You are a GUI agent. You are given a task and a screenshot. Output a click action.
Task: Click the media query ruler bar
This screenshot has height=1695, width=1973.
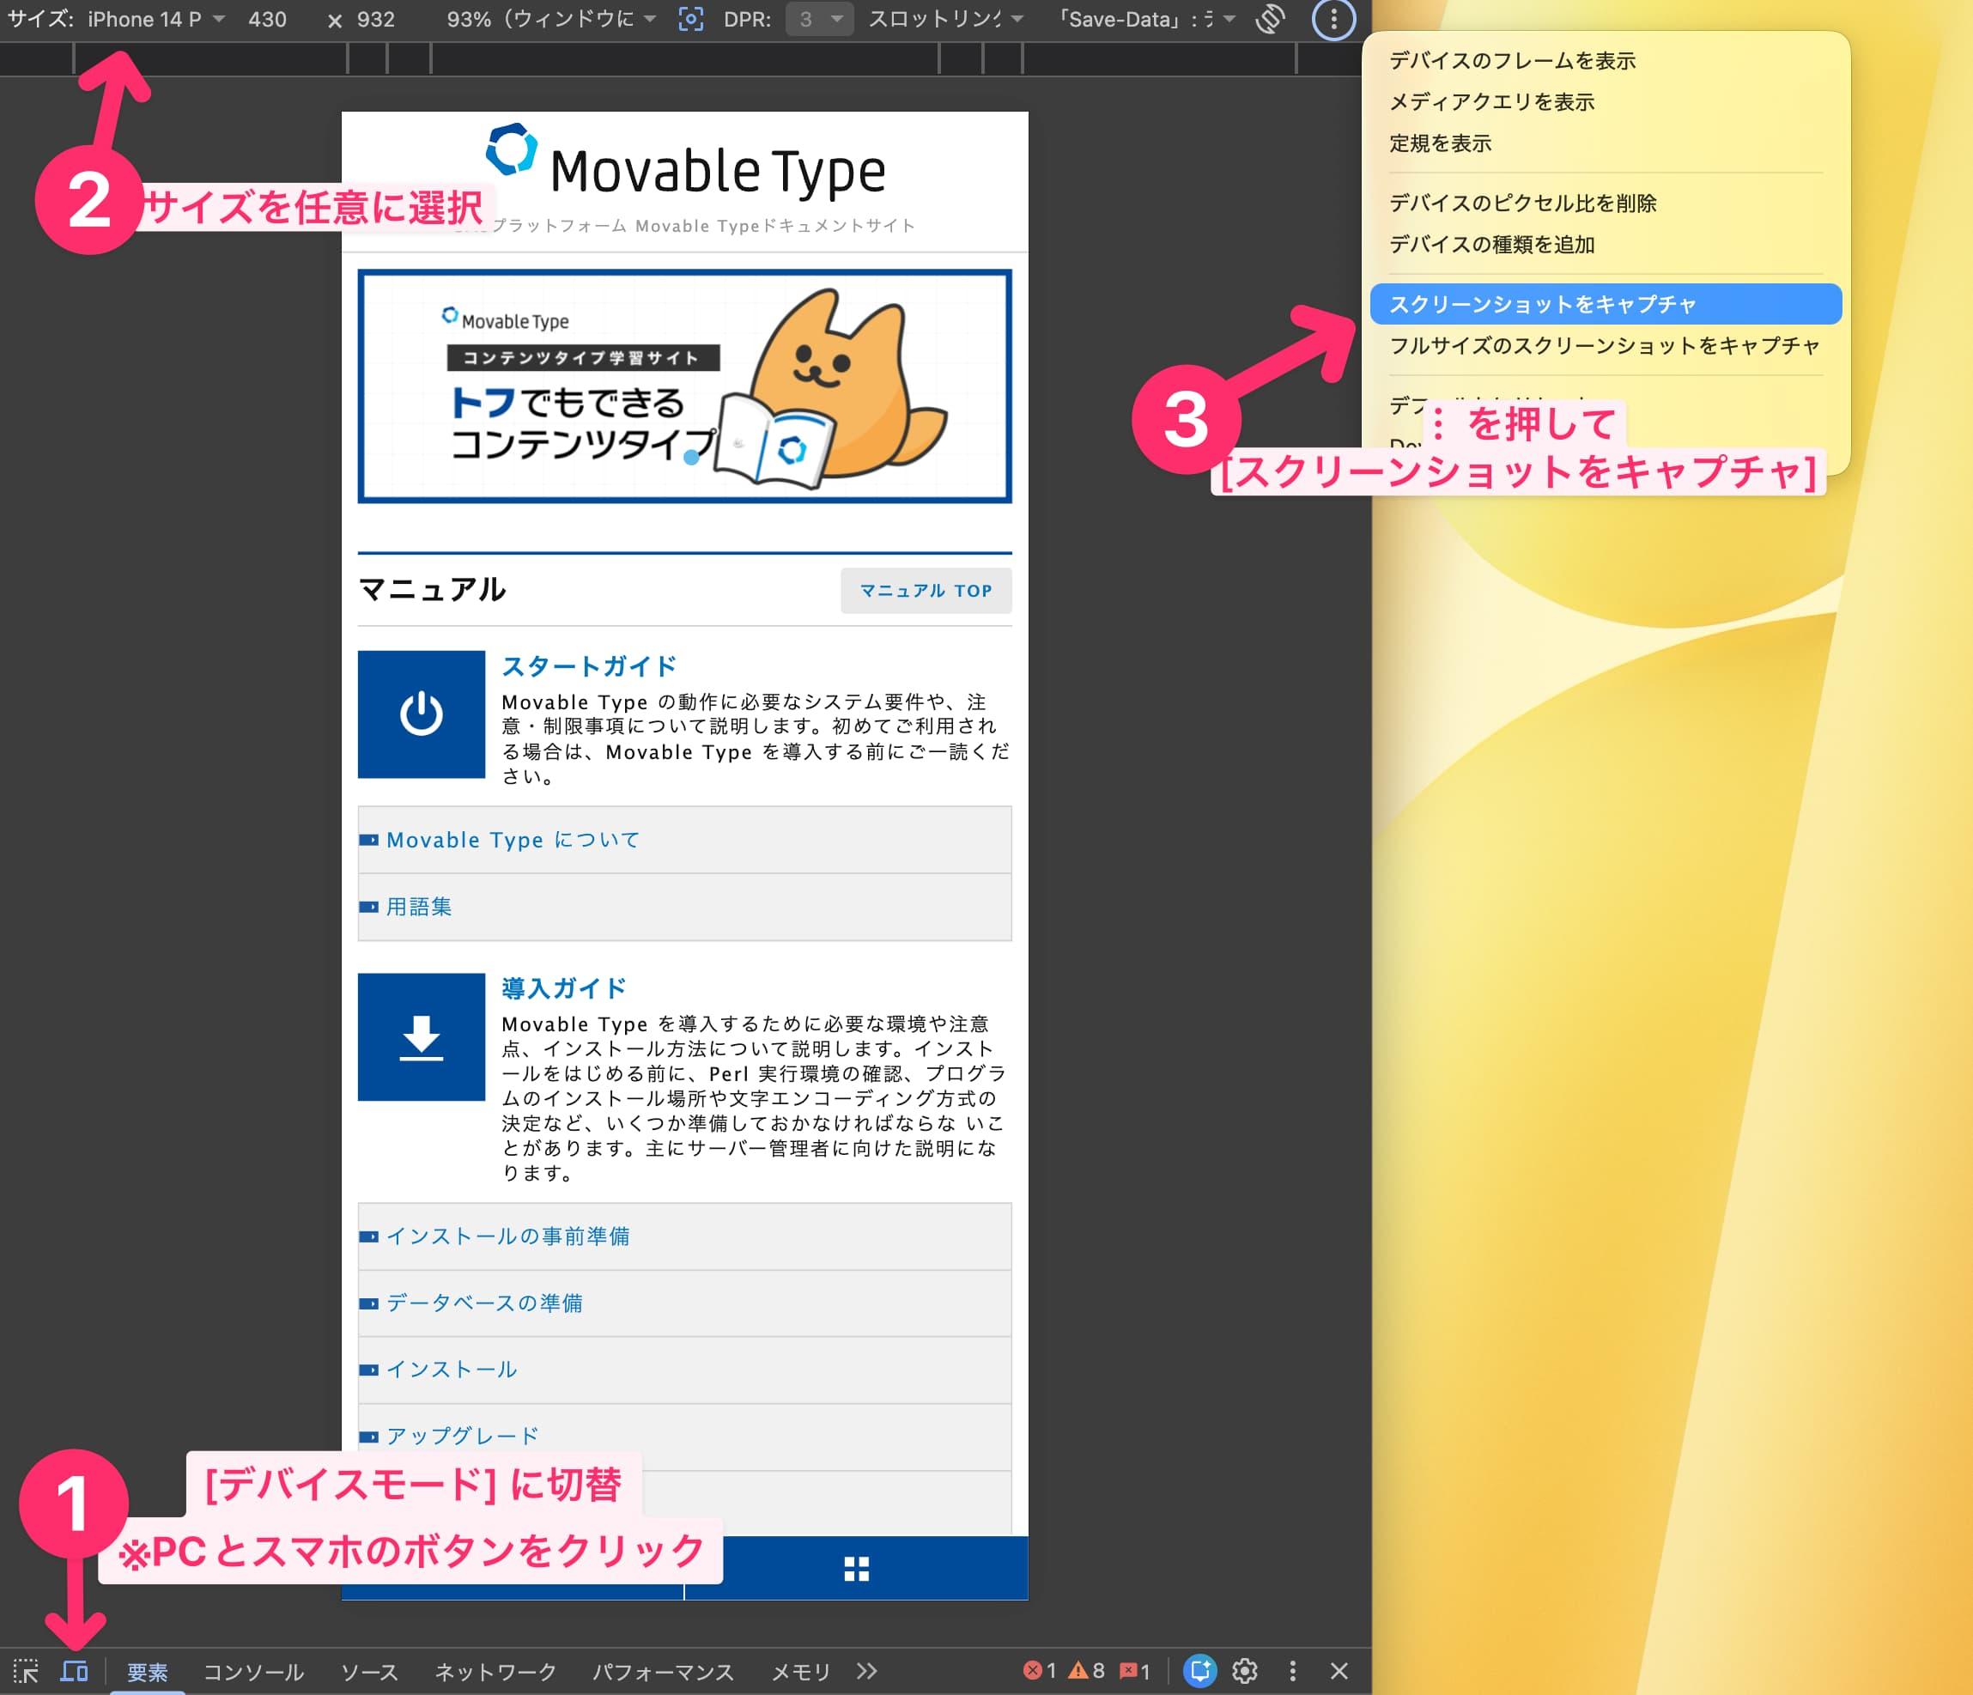686,58
